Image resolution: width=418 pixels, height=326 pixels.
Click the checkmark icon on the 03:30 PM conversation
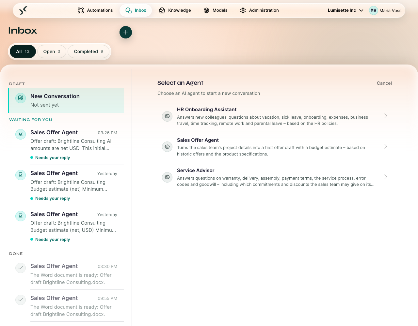21,268
